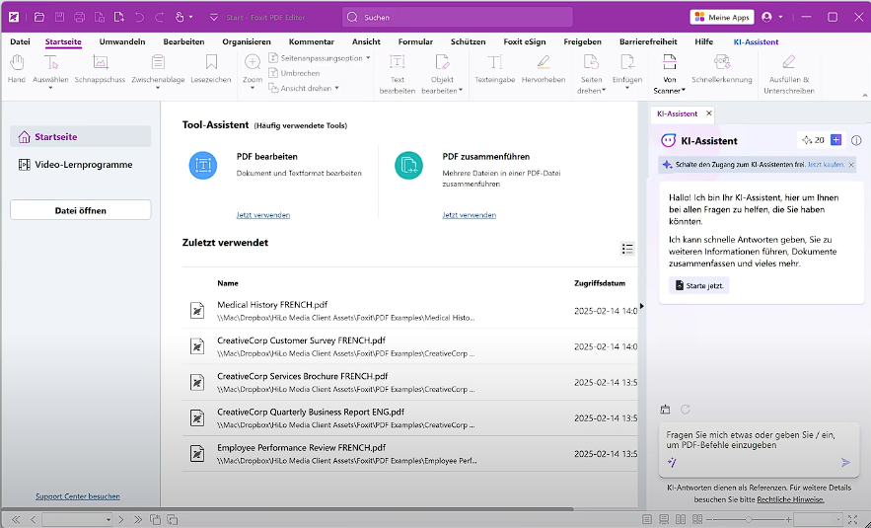Click the Save icon in quick access bar
This screenshot has width=871, height=528.
(x=59, y=17)
